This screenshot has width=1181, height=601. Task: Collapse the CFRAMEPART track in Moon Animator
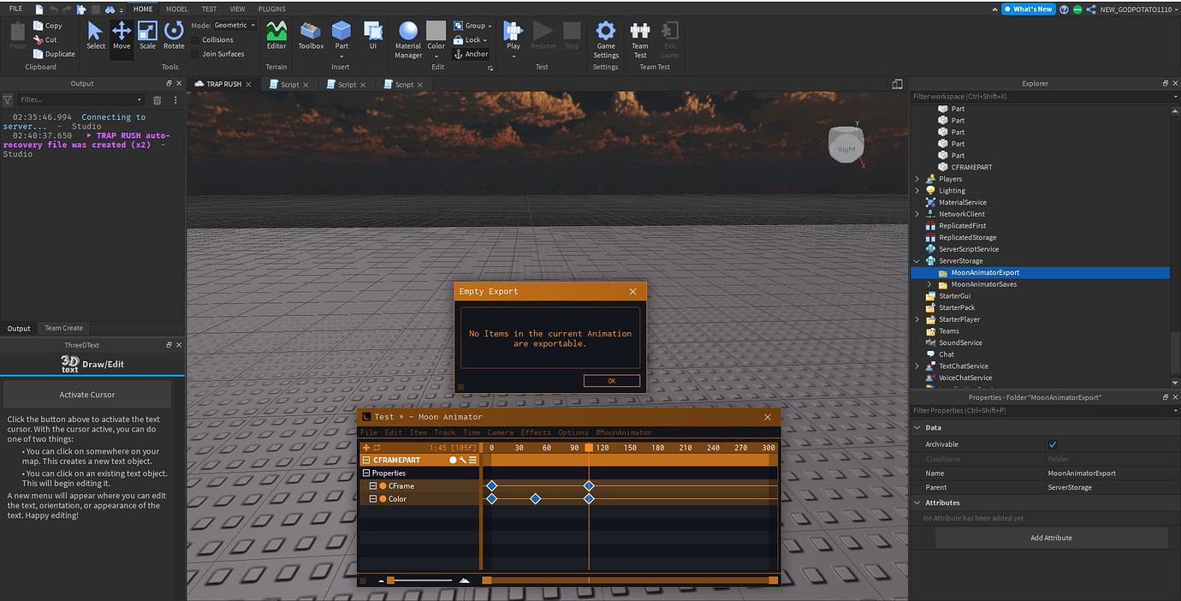pyautogui.click(x=365, y=460)
